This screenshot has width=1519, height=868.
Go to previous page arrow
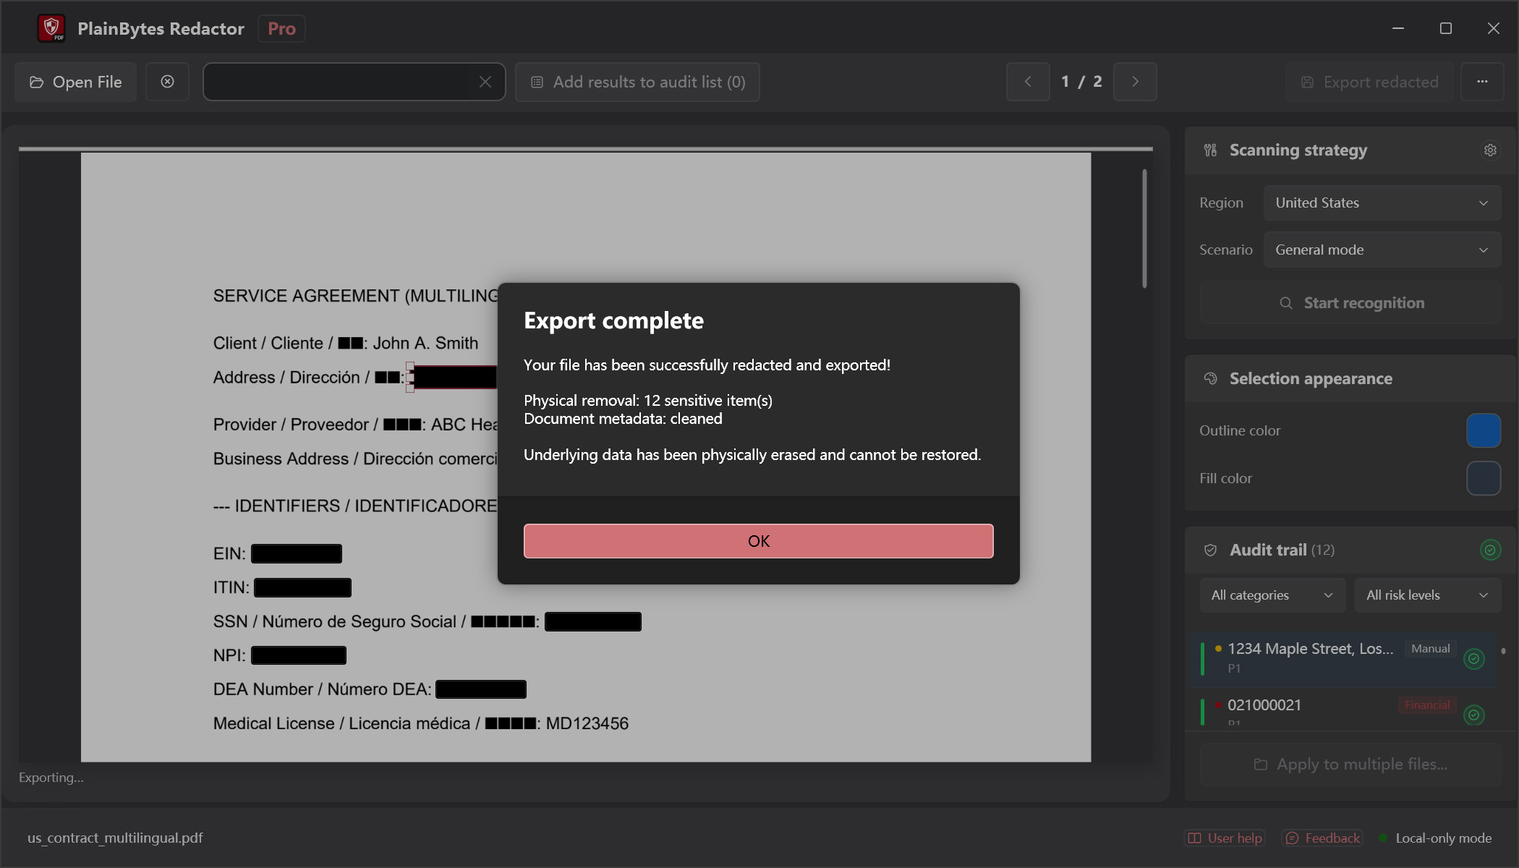[1028, 82]
